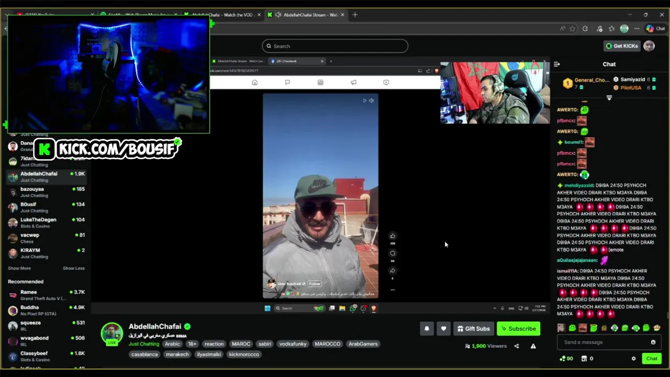
Task: Click the Kick search field
Action: point(335,46)
